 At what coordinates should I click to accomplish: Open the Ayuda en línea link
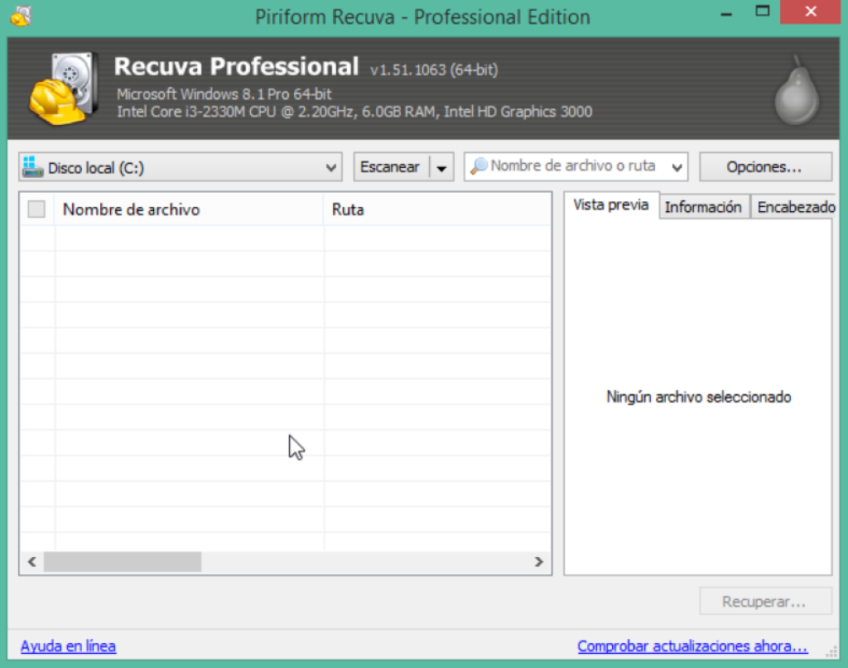tap(68, 646)
